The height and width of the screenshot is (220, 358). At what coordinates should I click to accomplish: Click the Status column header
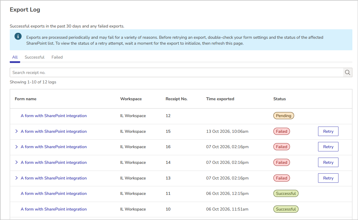[x=280, y=99]
